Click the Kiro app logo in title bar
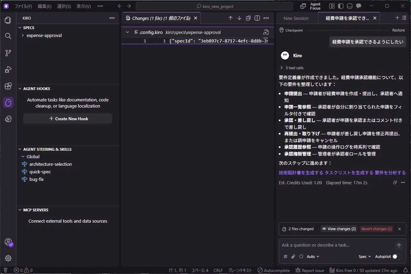 coord(6,6)
